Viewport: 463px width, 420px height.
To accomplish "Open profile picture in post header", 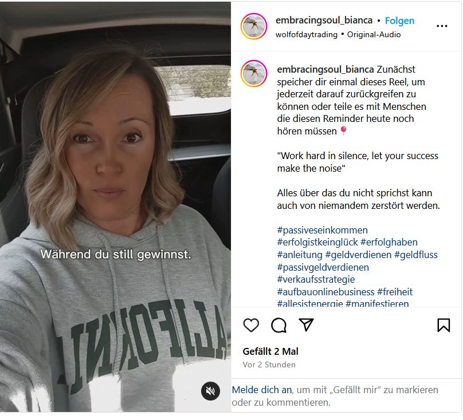I will click(x=254, y=26).
